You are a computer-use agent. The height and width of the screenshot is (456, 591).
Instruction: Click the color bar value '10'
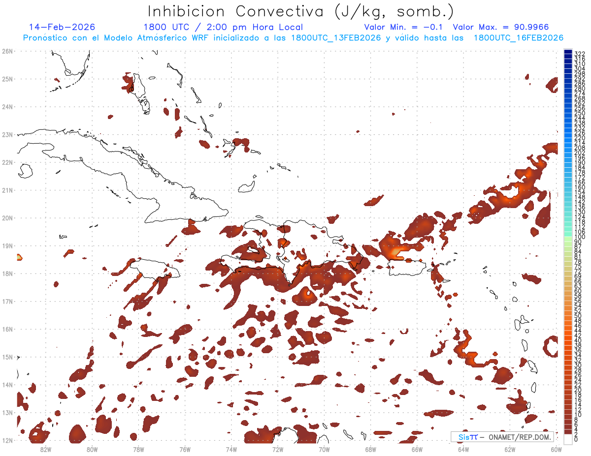[578, 415]
